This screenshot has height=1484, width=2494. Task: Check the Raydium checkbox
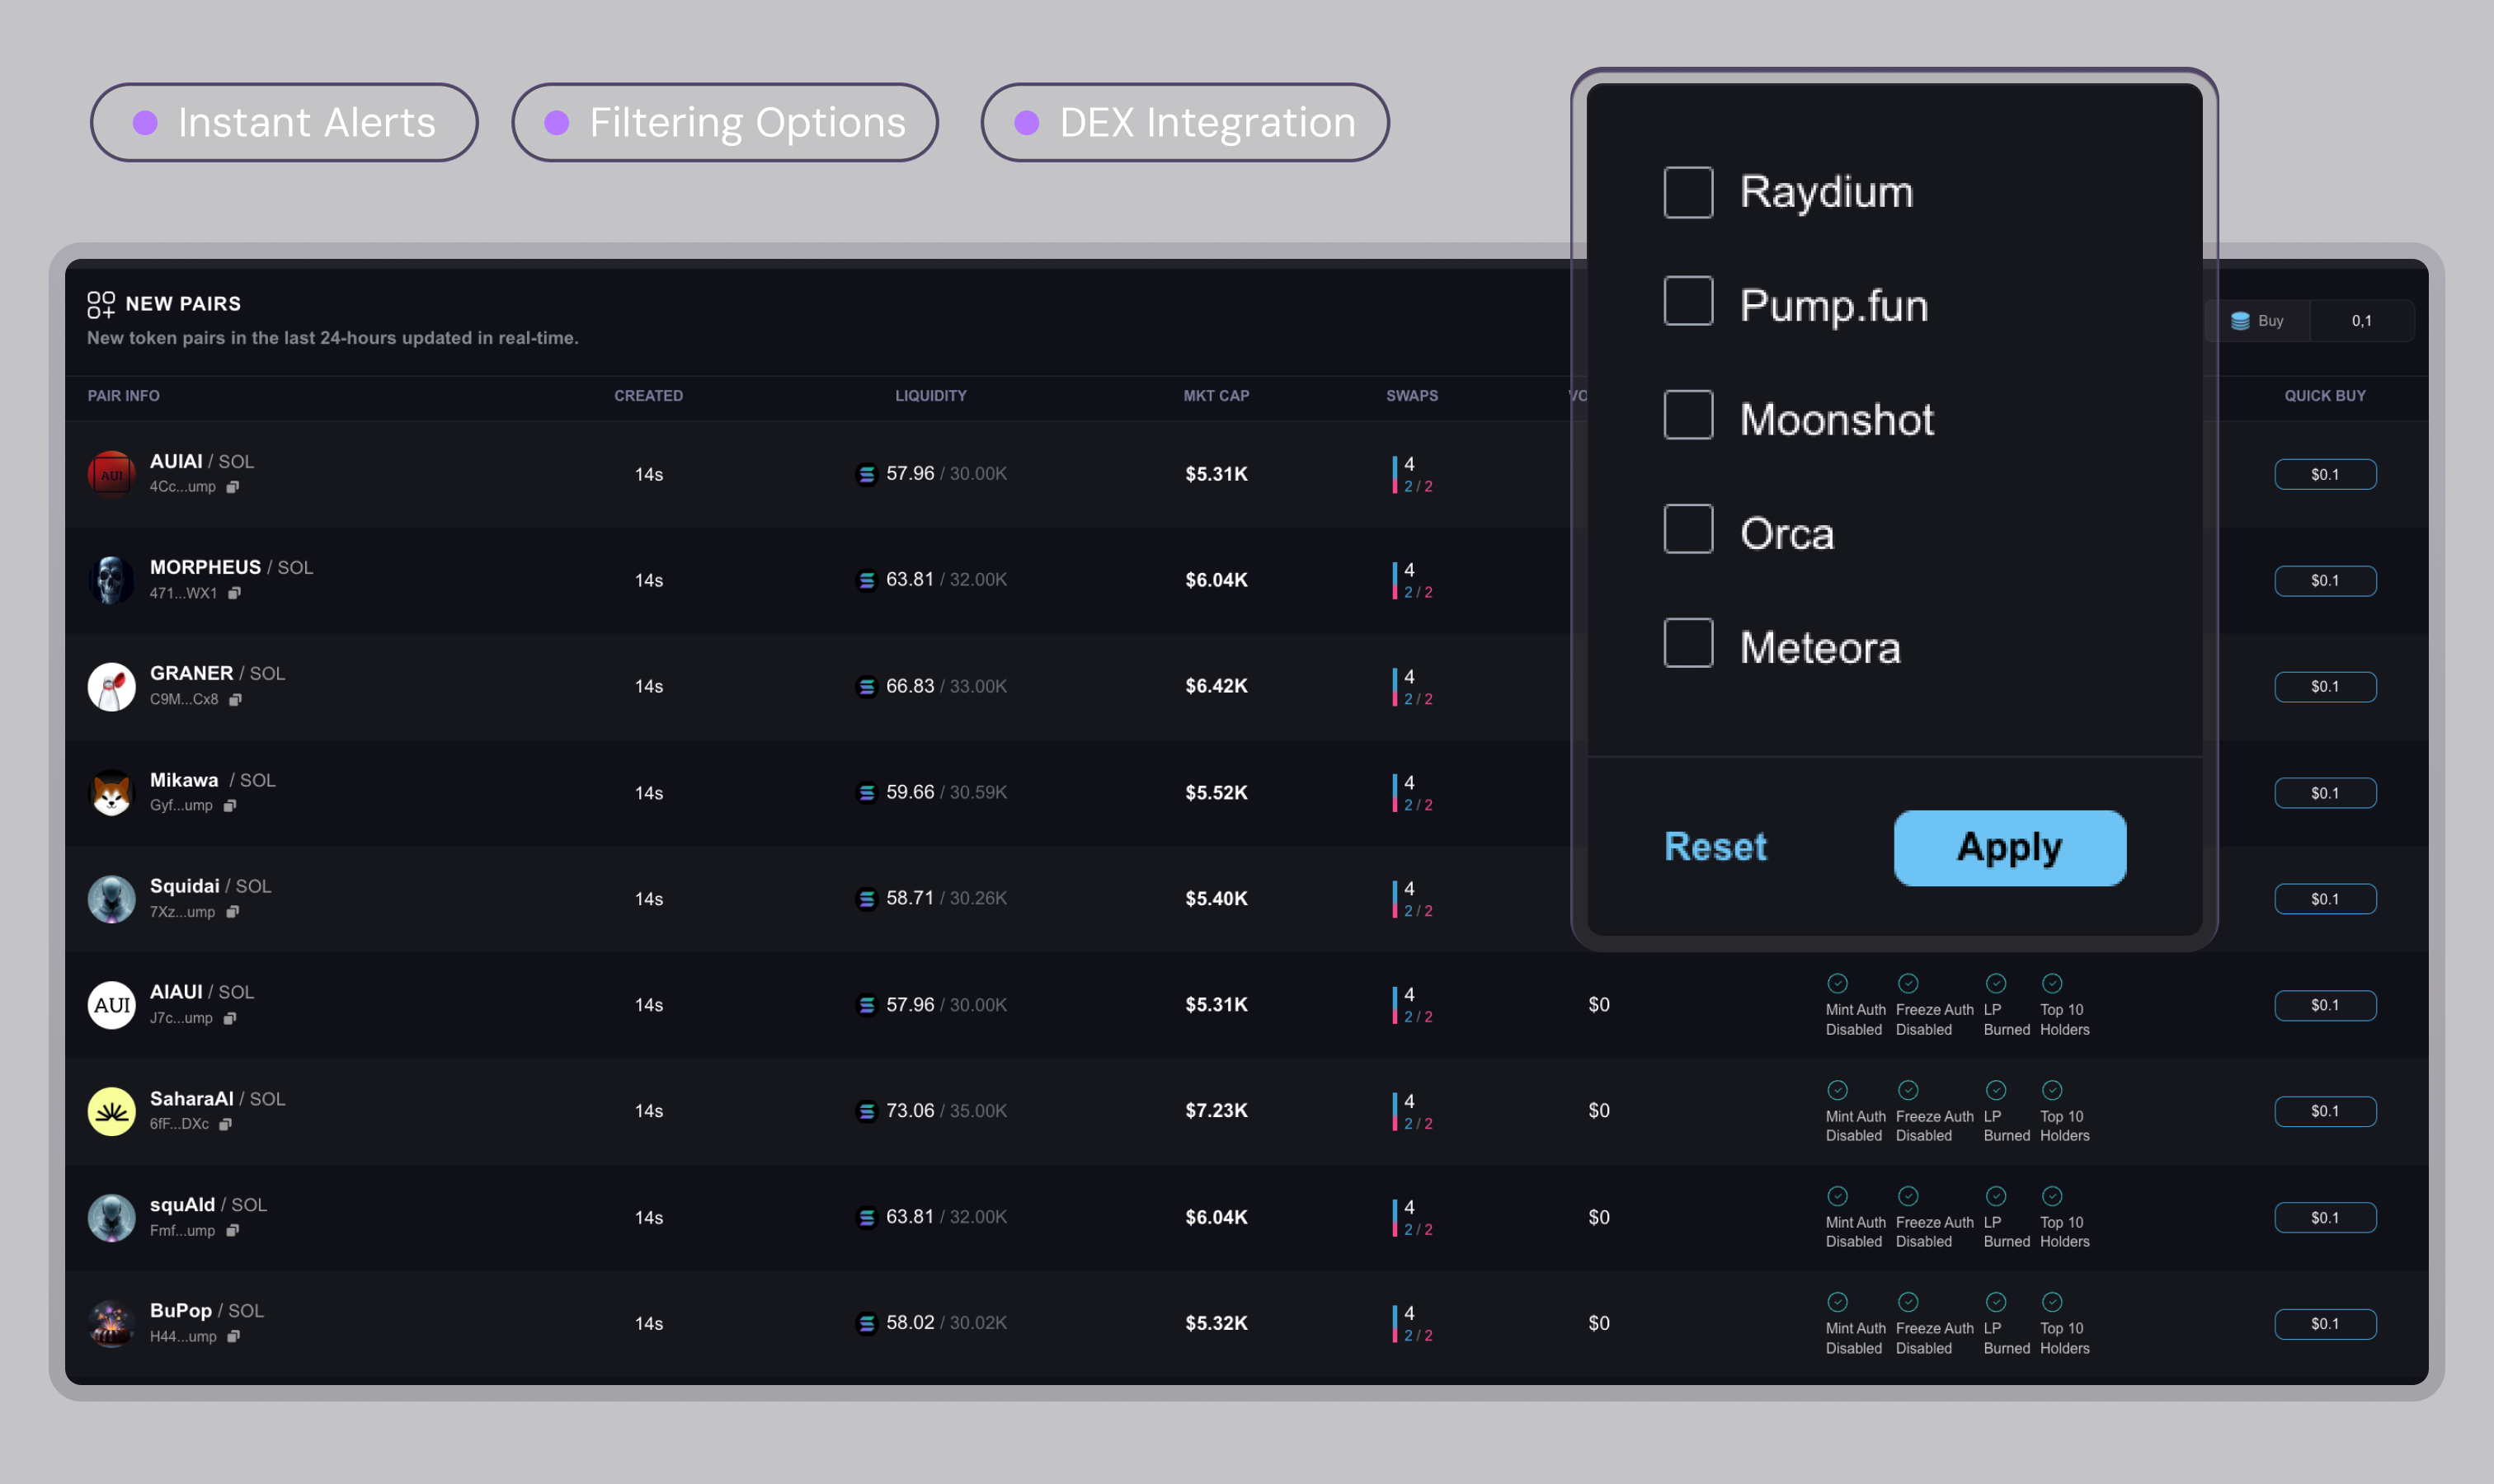1687,192
